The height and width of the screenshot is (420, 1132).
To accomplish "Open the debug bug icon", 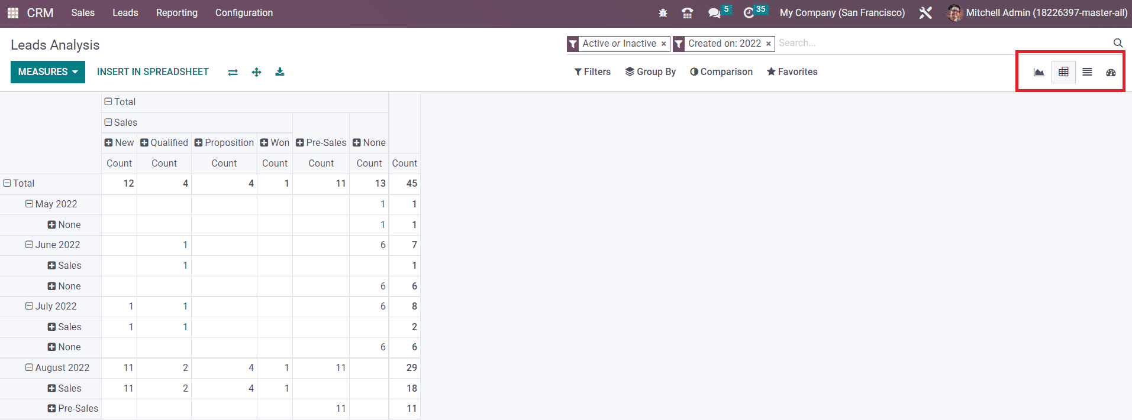I will (x=663, y=13).
